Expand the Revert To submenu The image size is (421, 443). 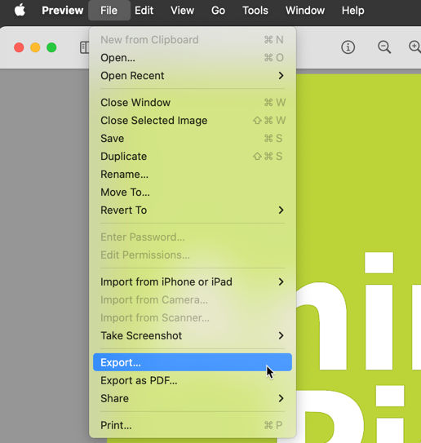coord(193,210)
